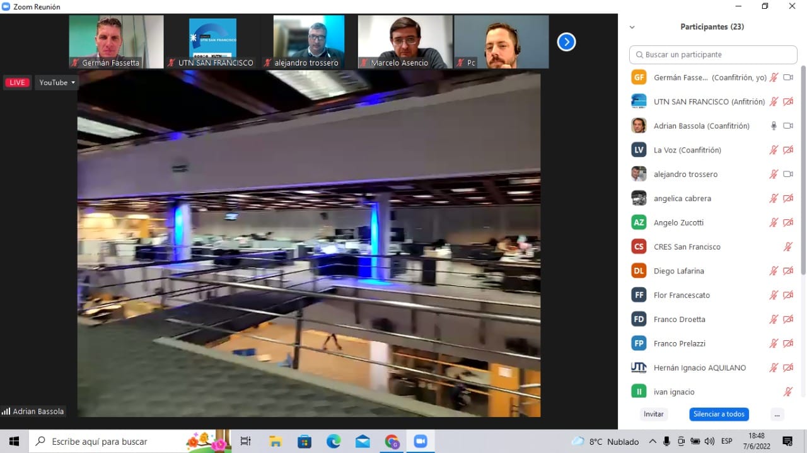The width and height of the screenshot is (807, 453).
Task: Click CRES San Francisco's red CS avatar
Action: coord(639,247)
